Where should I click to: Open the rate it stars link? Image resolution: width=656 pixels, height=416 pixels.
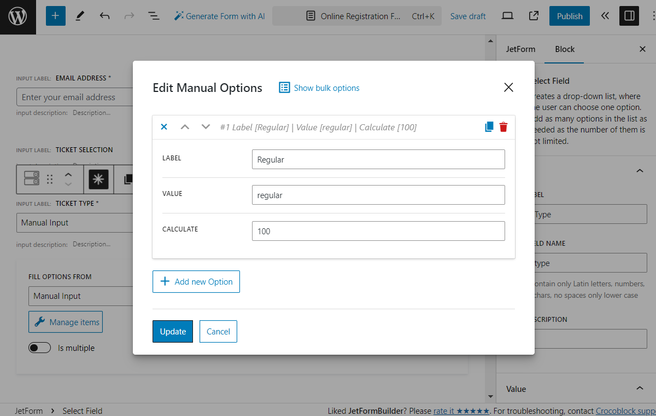click(x=461, y=411)
